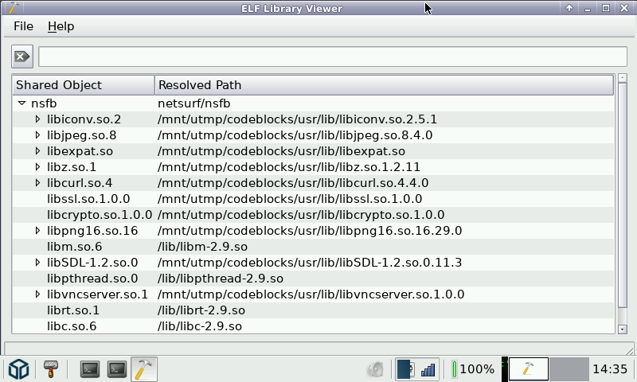637x382 pixels.
Task: Collapse the nsfb root tree node
Action: tap(22, 103)
